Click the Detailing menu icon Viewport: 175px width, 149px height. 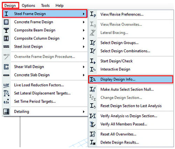tap(6, 112)
